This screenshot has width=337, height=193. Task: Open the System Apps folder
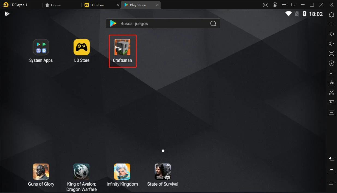[41, 51]
